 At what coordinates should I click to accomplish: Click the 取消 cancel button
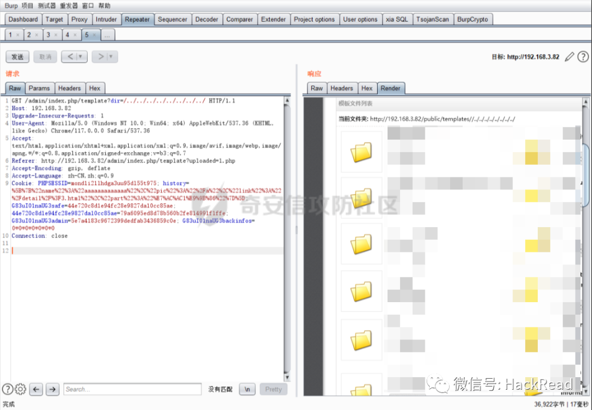coord(45,56)
